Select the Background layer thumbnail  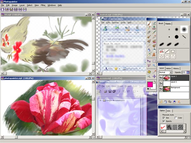coord(167,89)
